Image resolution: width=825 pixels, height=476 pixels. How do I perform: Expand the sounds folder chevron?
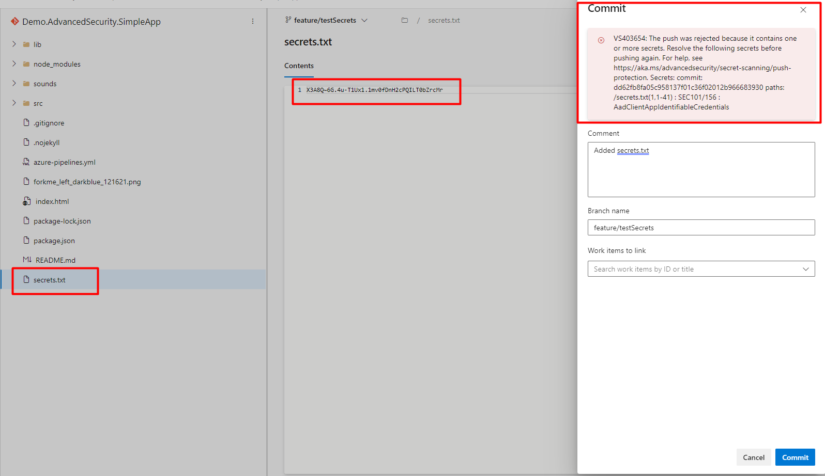point(14,84)
